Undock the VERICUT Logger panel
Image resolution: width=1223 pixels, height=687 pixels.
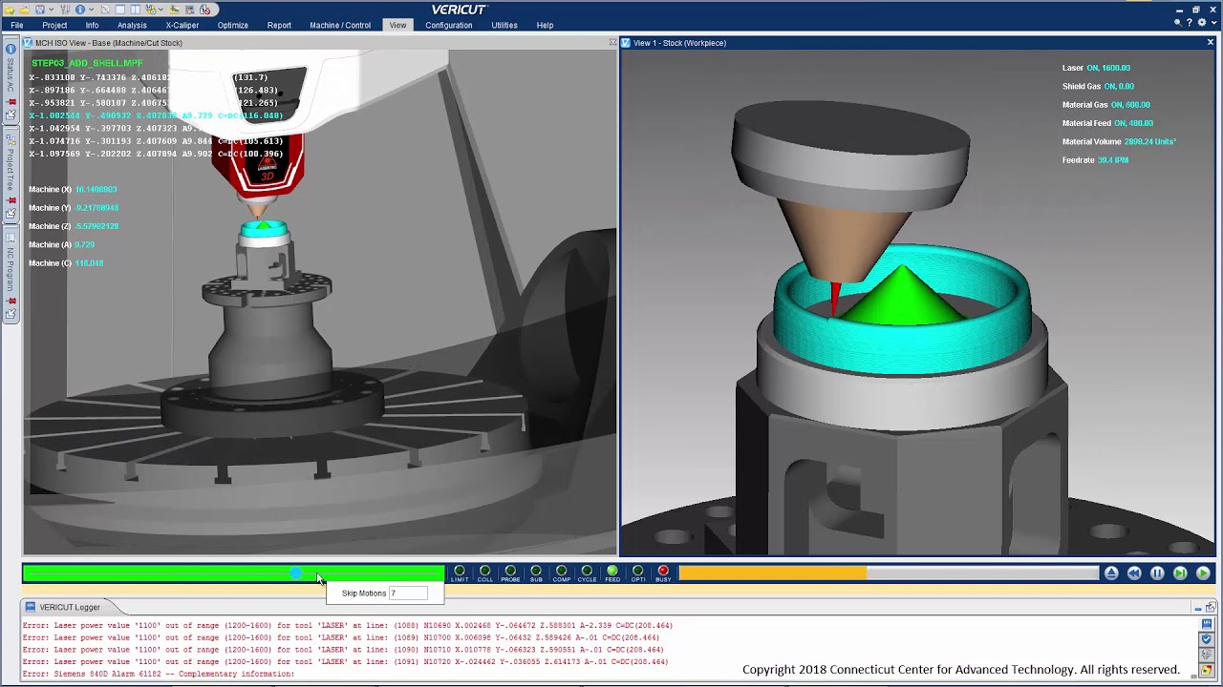point(1211,608)
